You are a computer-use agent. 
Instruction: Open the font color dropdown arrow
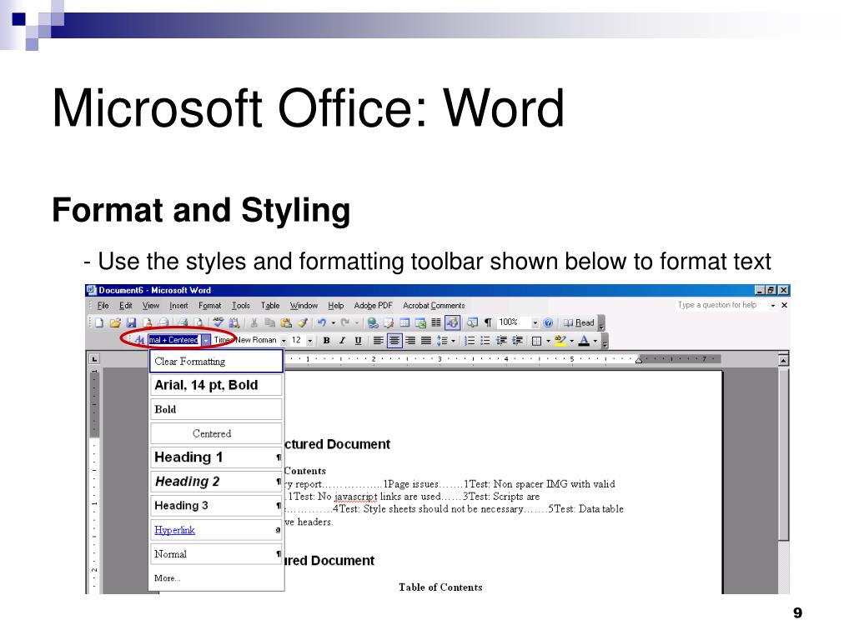click(595, 341)
